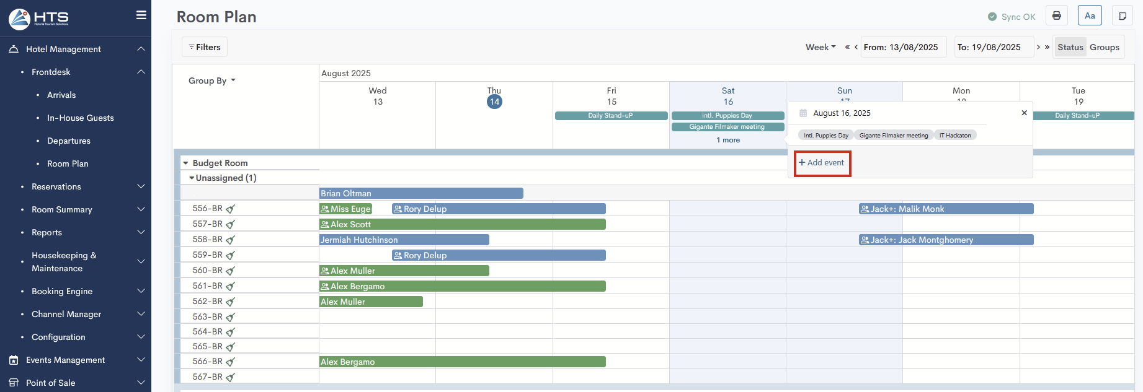Open Departures from sidebar menu
1143x392 pixels.
click(x=69, y=141)
